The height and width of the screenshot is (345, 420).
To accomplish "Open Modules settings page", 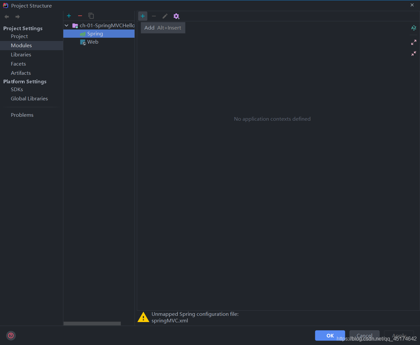I will 31,46.
